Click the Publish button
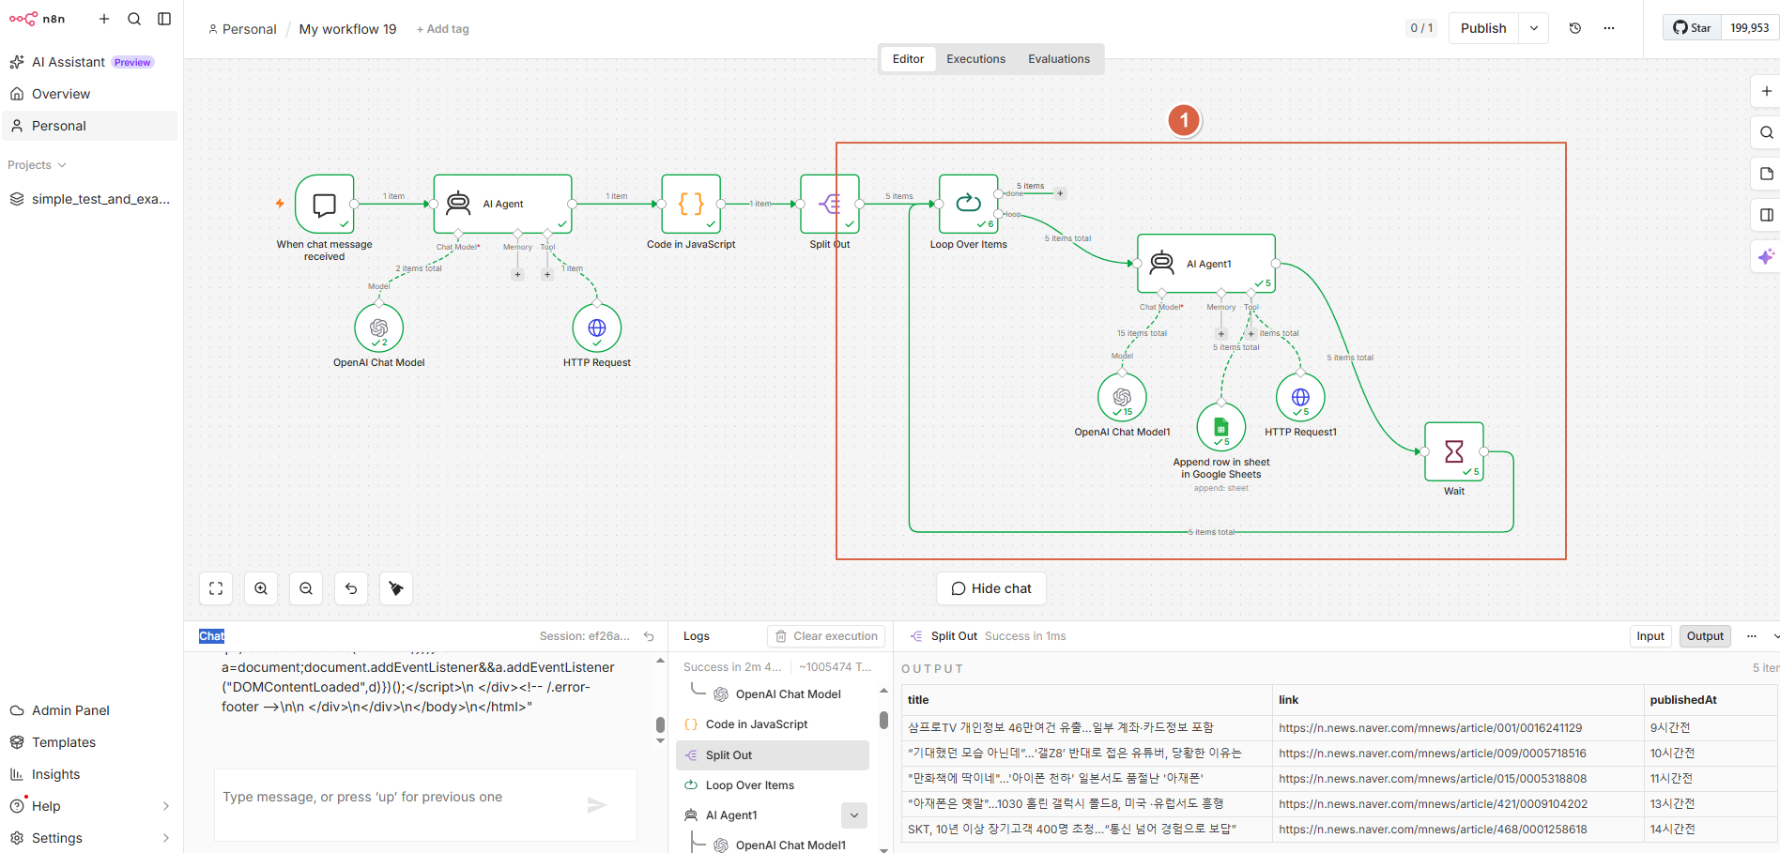The width and height of the screenshot is (1780, 853). pyautogui.click(x=1483, y=28)
